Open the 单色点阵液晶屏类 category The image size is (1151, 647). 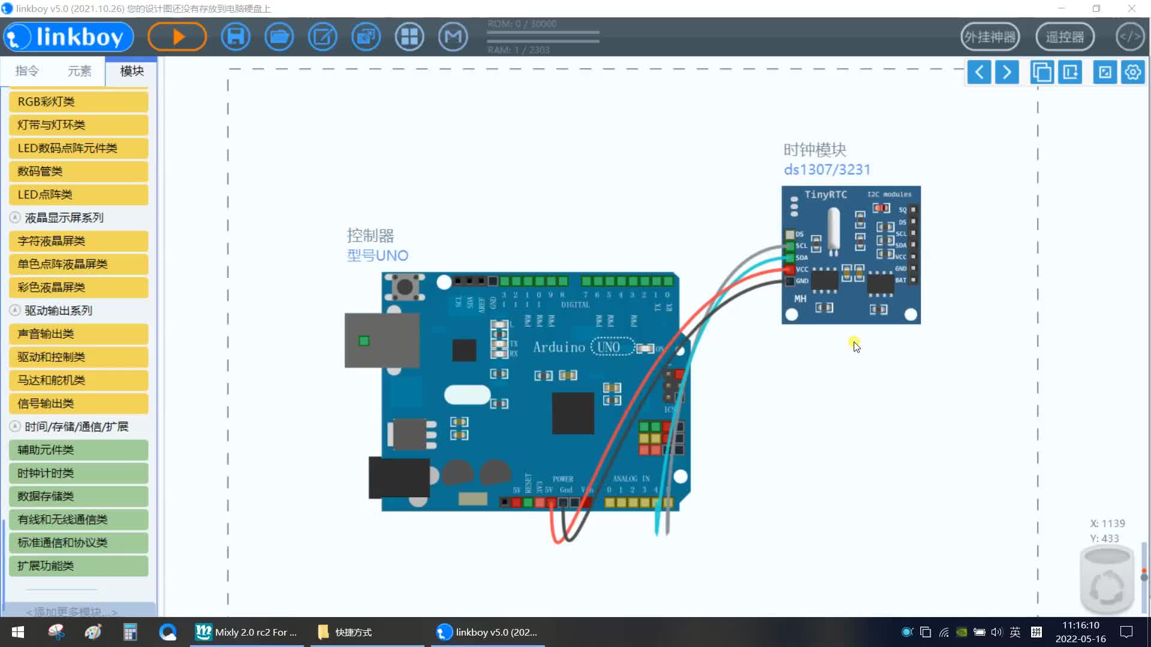coord(79,264)
